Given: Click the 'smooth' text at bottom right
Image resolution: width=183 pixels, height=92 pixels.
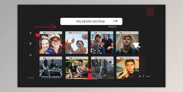Looking at the screenshot, I should [148, 76].
